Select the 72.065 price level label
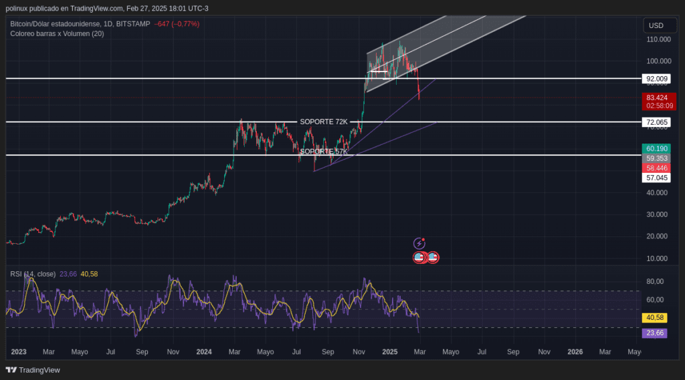Screen dimensions: 685x380 [656, 122]
